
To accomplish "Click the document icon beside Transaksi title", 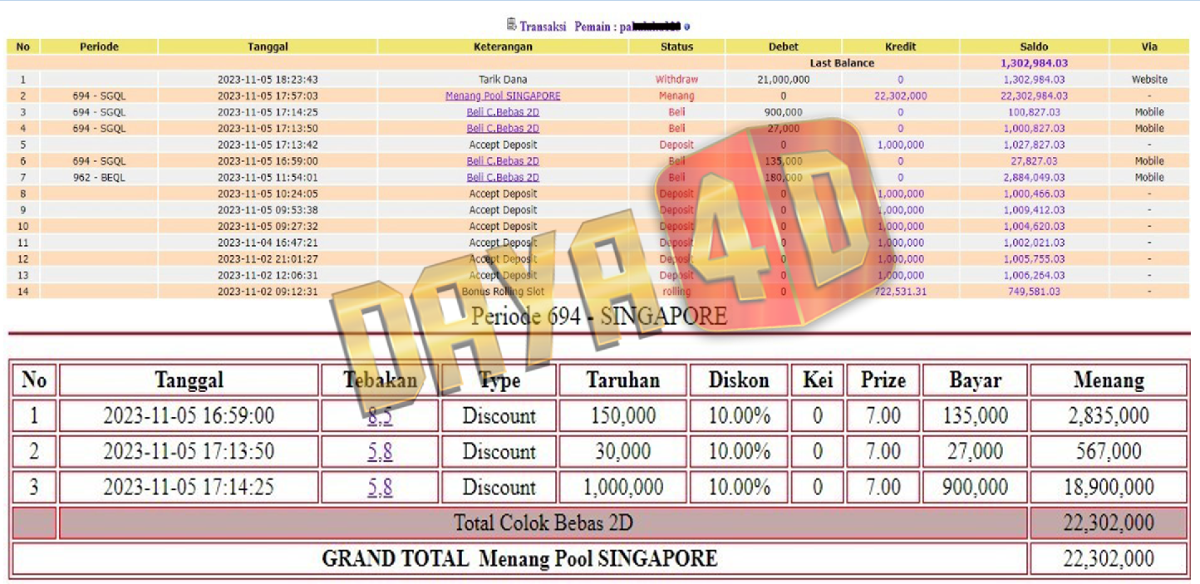I will click(511, 25).
